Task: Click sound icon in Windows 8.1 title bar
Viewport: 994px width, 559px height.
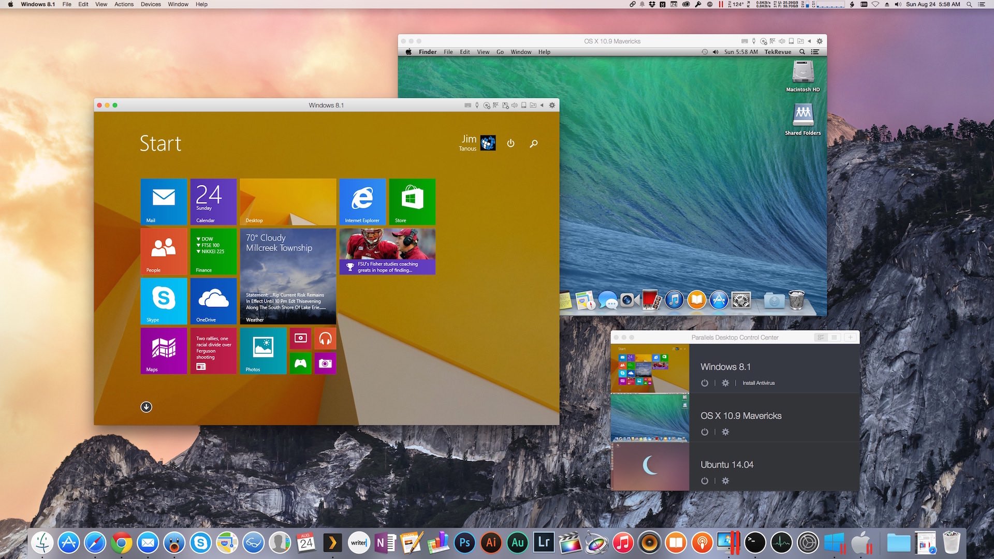Action: point(514,105)
